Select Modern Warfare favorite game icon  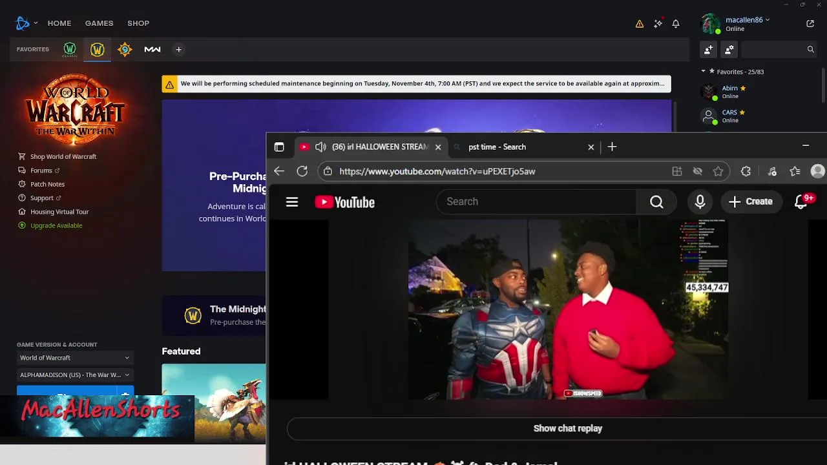[152, 49]
